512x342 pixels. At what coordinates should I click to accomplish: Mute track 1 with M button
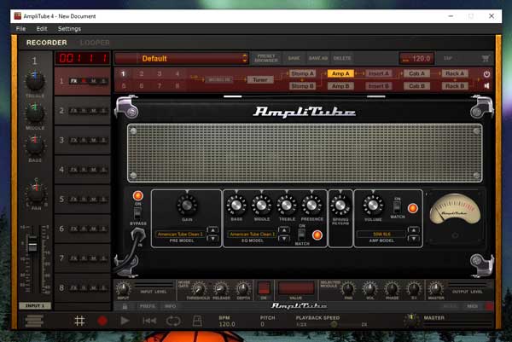click(94, 81)
